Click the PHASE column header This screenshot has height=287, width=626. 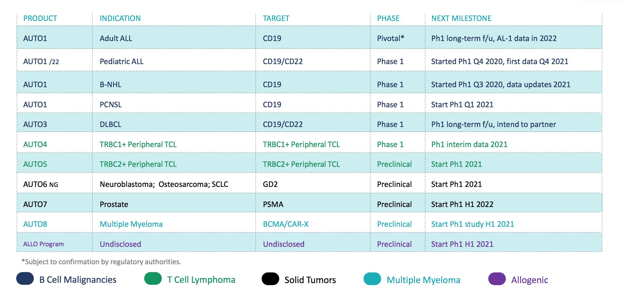point(388,19)
